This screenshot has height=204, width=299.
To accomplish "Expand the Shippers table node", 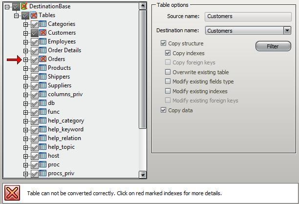I will (25, 77).
